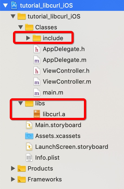Image resolution: width=124 pixels, height=189 pixels.
Task: Select the Products folder icon
Action: point(22,168)
